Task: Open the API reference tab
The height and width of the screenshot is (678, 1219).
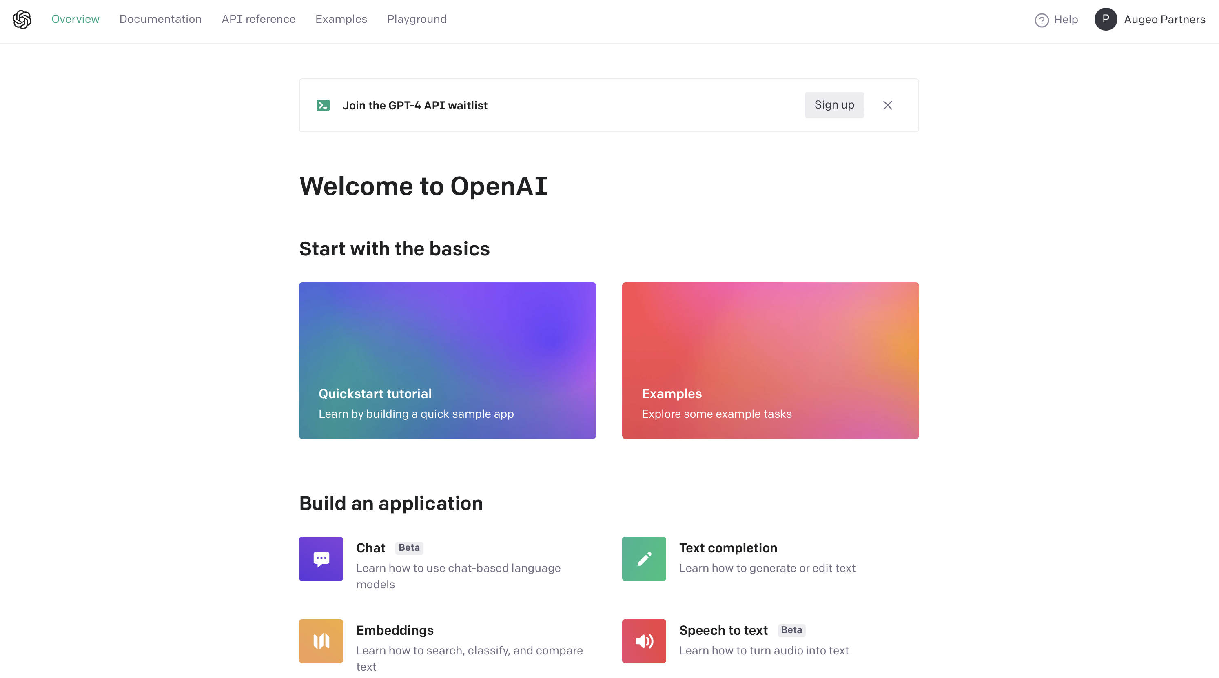Action: pos(258,19)
